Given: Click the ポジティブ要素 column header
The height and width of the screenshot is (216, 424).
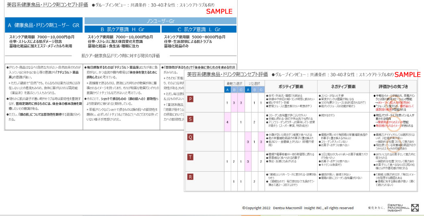Looking at the screenshot, I should [291, 86].
